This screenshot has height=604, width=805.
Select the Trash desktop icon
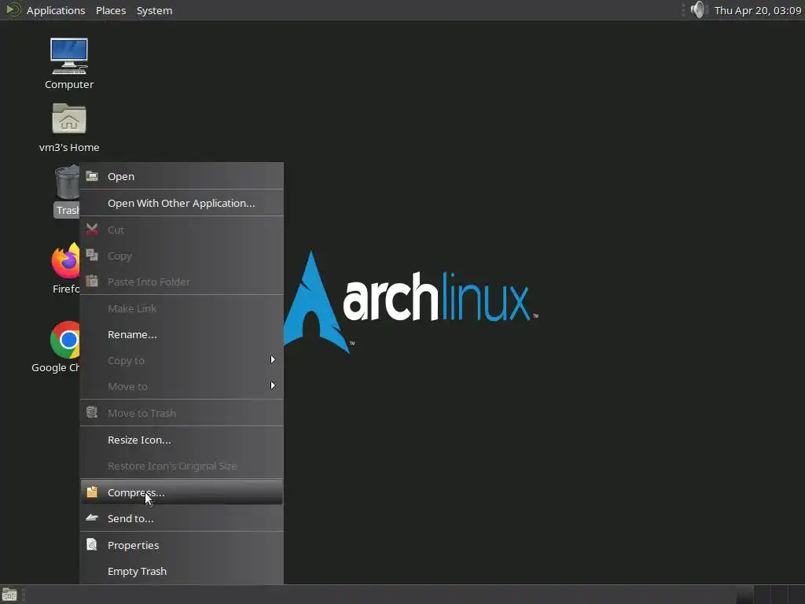click(68, 191)
